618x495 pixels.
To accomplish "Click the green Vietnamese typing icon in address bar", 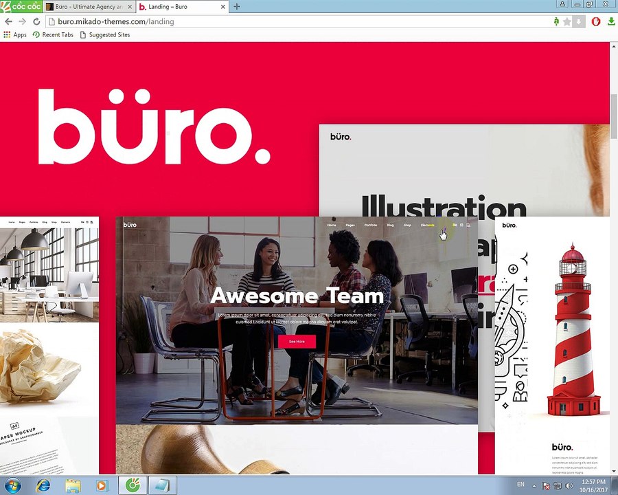I will (556, 21).
